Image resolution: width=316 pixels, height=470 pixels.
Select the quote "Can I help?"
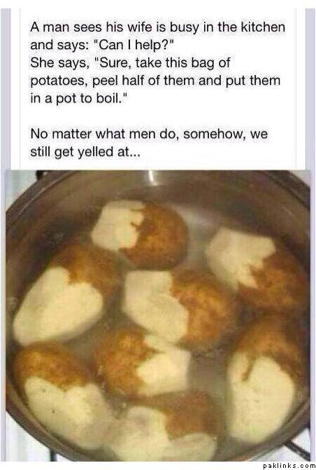click(x=134, y=45)
